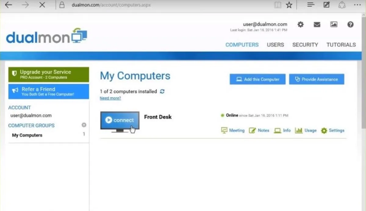This screenshot has width=366, height=211.
Task: Stop page loading with X button
Action: point(42,5)
